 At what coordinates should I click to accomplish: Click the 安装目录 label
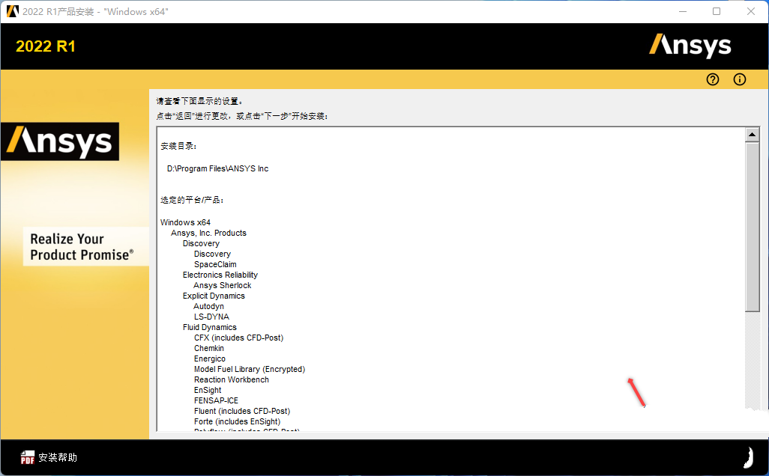178,146
